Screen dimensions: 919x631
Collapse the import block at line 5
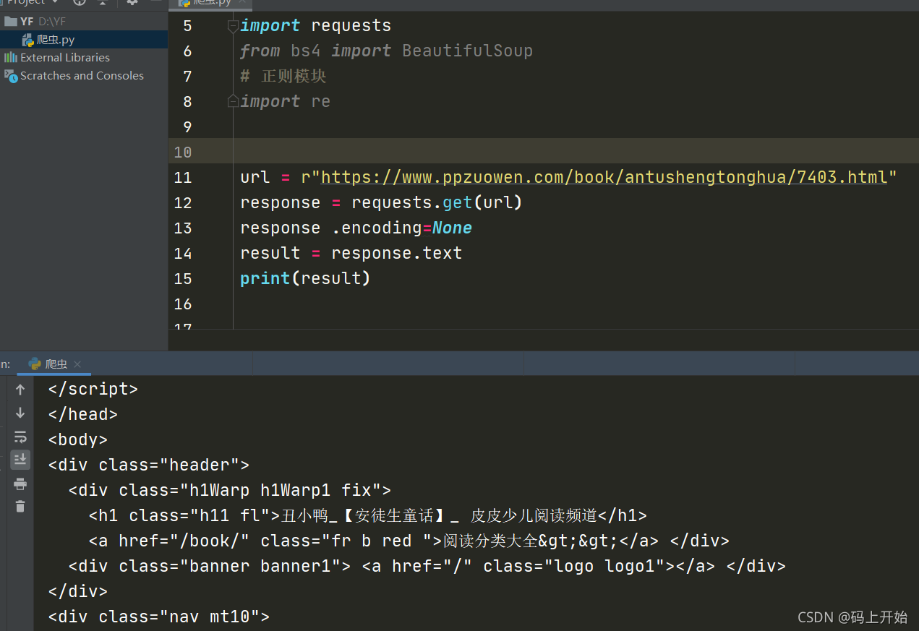(x=233, y=26)
